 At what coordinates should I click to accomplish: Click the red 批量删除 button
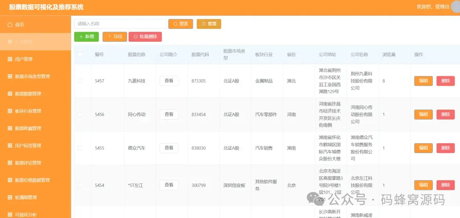pyautogui.click(x=145, y=37)
